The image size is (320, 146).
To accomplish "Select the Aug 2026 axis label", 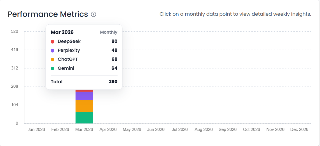I will [204, 129].
